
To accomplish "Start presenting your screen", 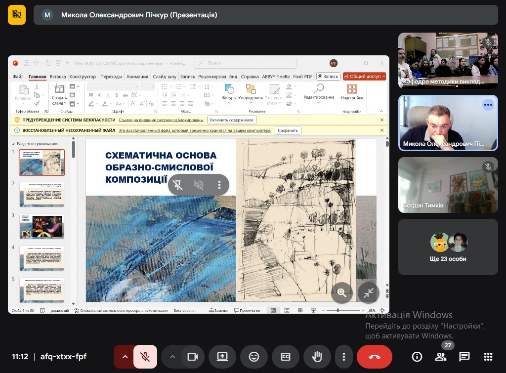I will point(222,357).
